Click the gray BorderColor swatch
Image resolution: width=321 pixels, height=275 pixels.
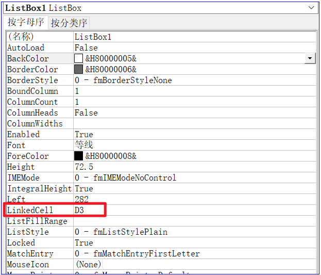78,69
